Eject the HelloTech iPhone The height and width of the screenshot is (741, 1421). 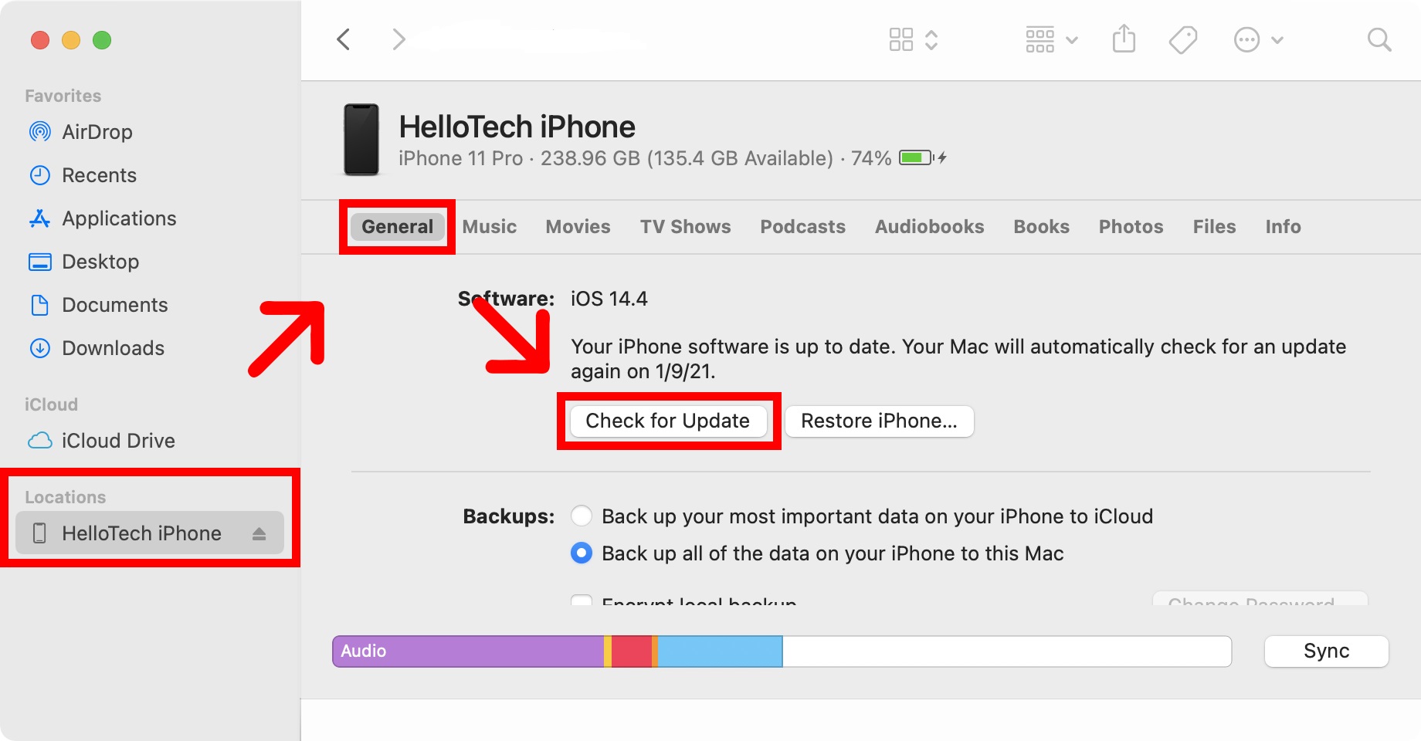pyautogui.click(x=259, y=533)
